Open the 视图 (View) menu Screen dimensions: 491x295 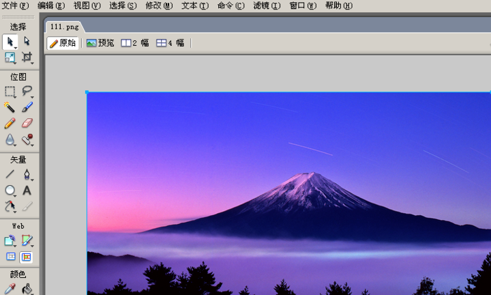click(x=87, y=5)
